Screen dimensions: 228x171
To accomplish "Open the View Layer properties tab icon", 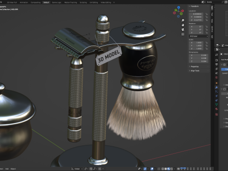I will [217, 69].
